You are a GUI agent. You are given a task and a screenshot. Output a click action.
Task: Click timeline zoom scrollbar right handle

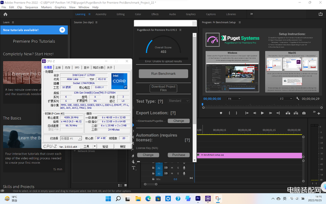156,184
